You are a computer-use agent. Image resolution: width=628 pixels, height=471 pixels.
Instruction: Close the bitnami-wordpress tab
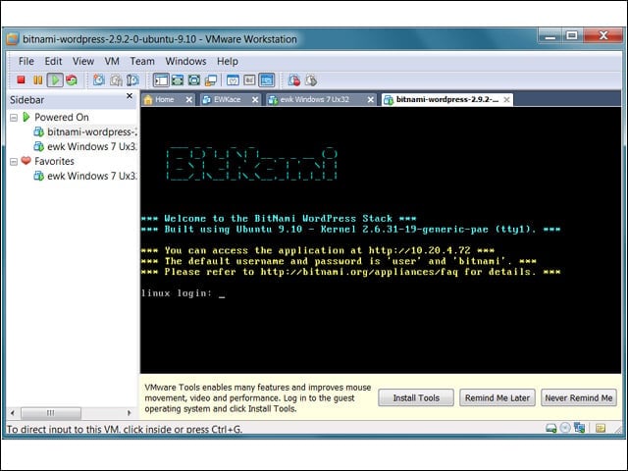click(x=506, y=100)
